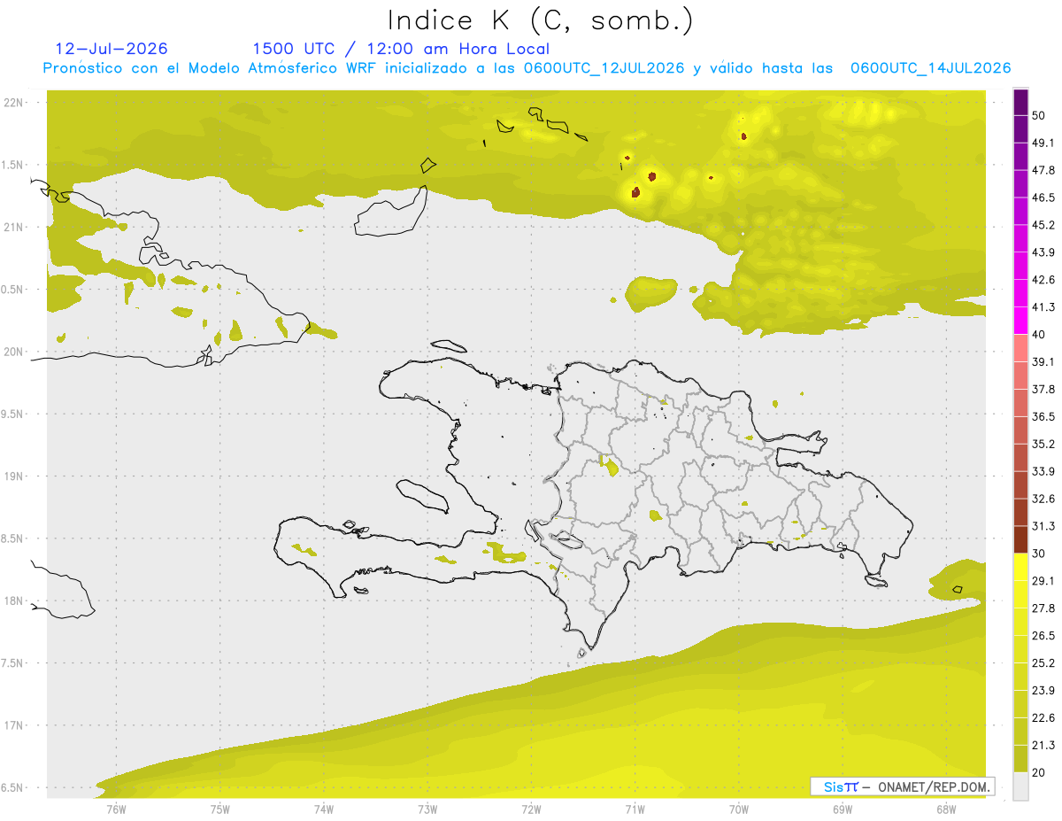Click the longitude label "74W"

pyautogui.click(x=323, y=809)
